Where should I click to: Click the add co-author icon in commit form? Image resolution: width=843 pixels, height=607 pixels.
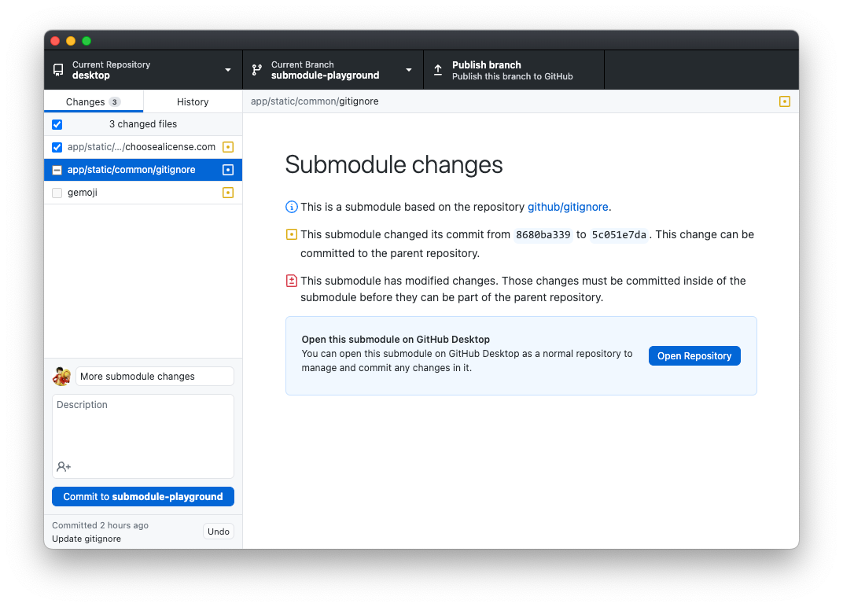pyautogui.click(x=63, y=465)
